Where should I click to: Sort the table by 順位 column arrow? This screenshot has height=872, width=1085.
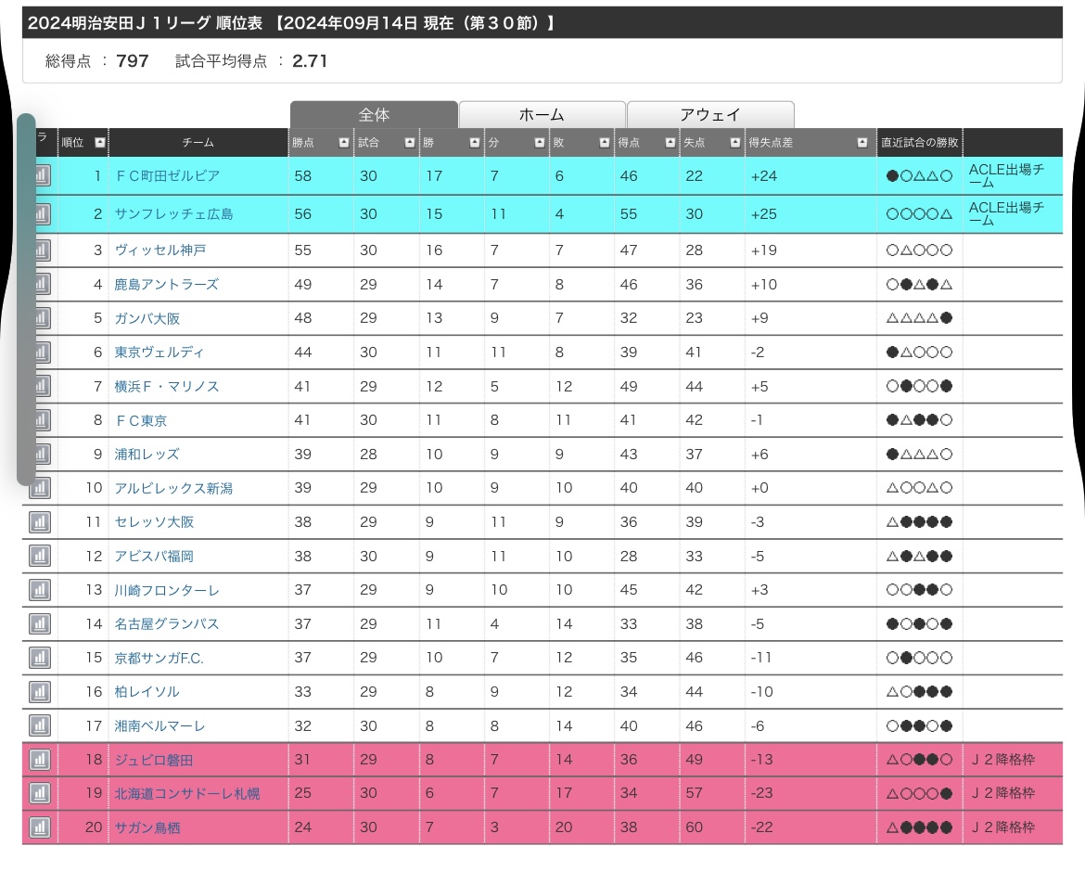(x=99, y=143)
